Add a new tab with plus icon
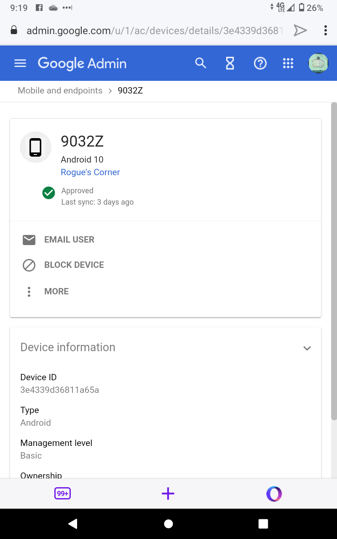Viewport: 337px width, 539px height. (168, 494)
